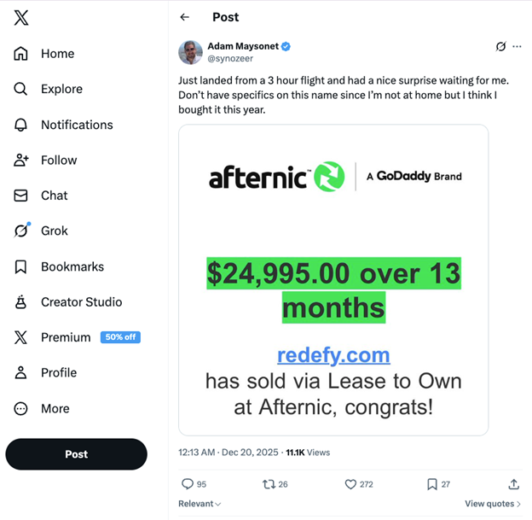Click the Grok icon on the post
Screen dimensions: 532x520
[501, 46]
